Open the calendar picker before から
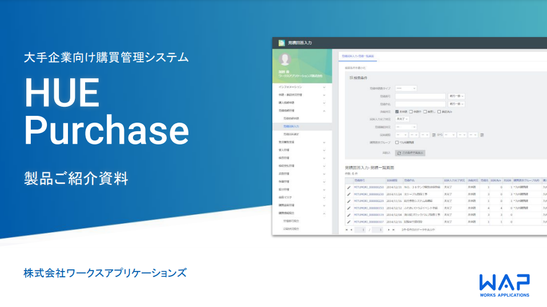 (434, 135)
